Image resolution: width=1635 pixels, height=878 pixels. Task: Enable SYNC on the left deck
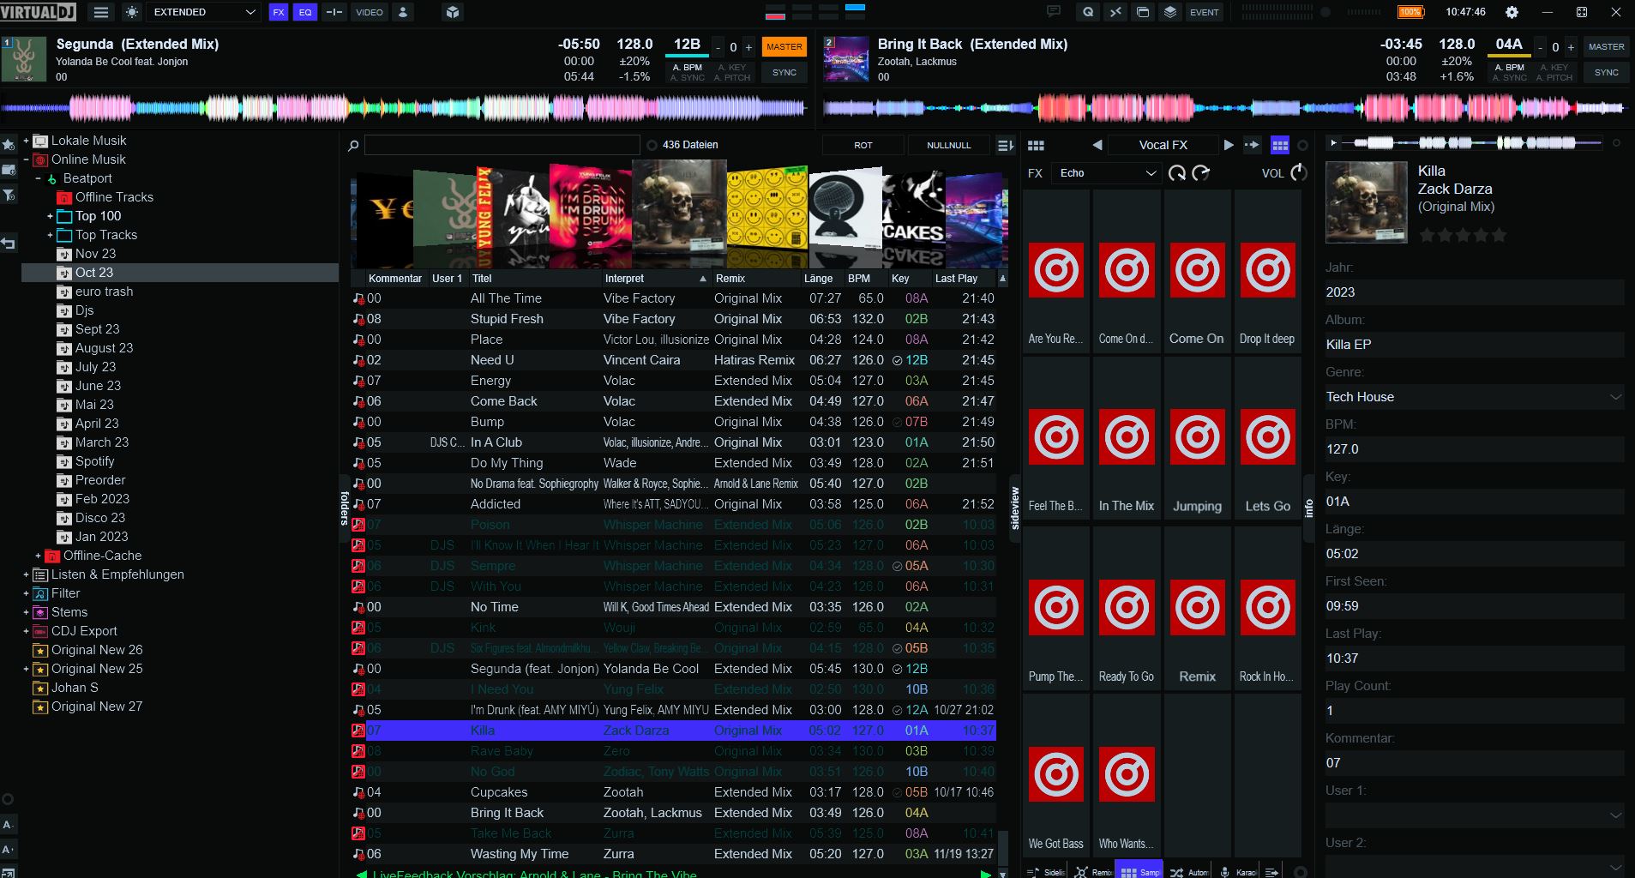[x=784, y=73]
